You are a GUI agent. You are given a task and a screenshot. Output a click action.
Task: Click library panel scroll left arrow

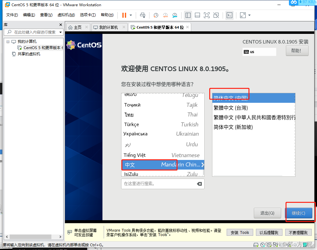point(7,237)
